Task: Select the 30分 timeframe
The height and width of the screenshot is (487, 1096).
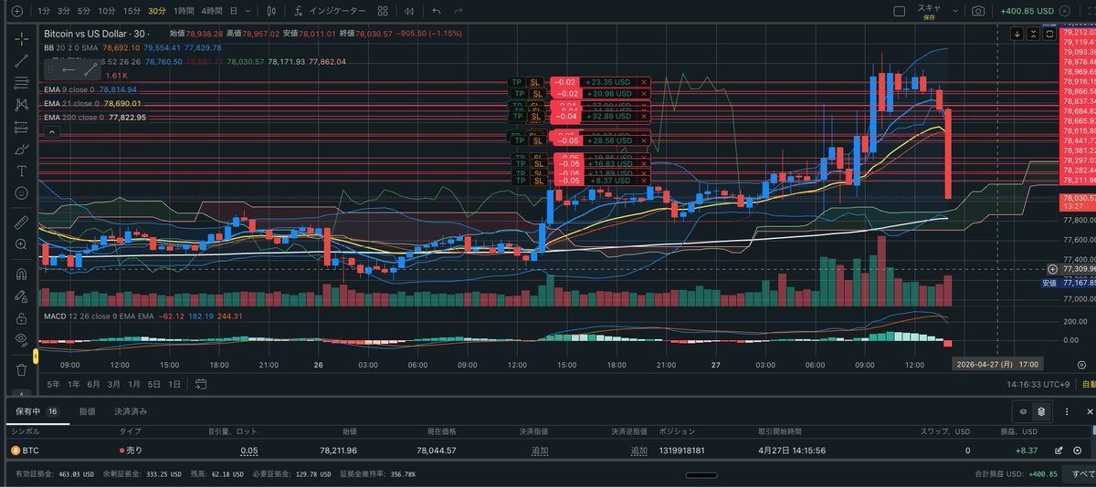Action: click(x=157, y=11)
